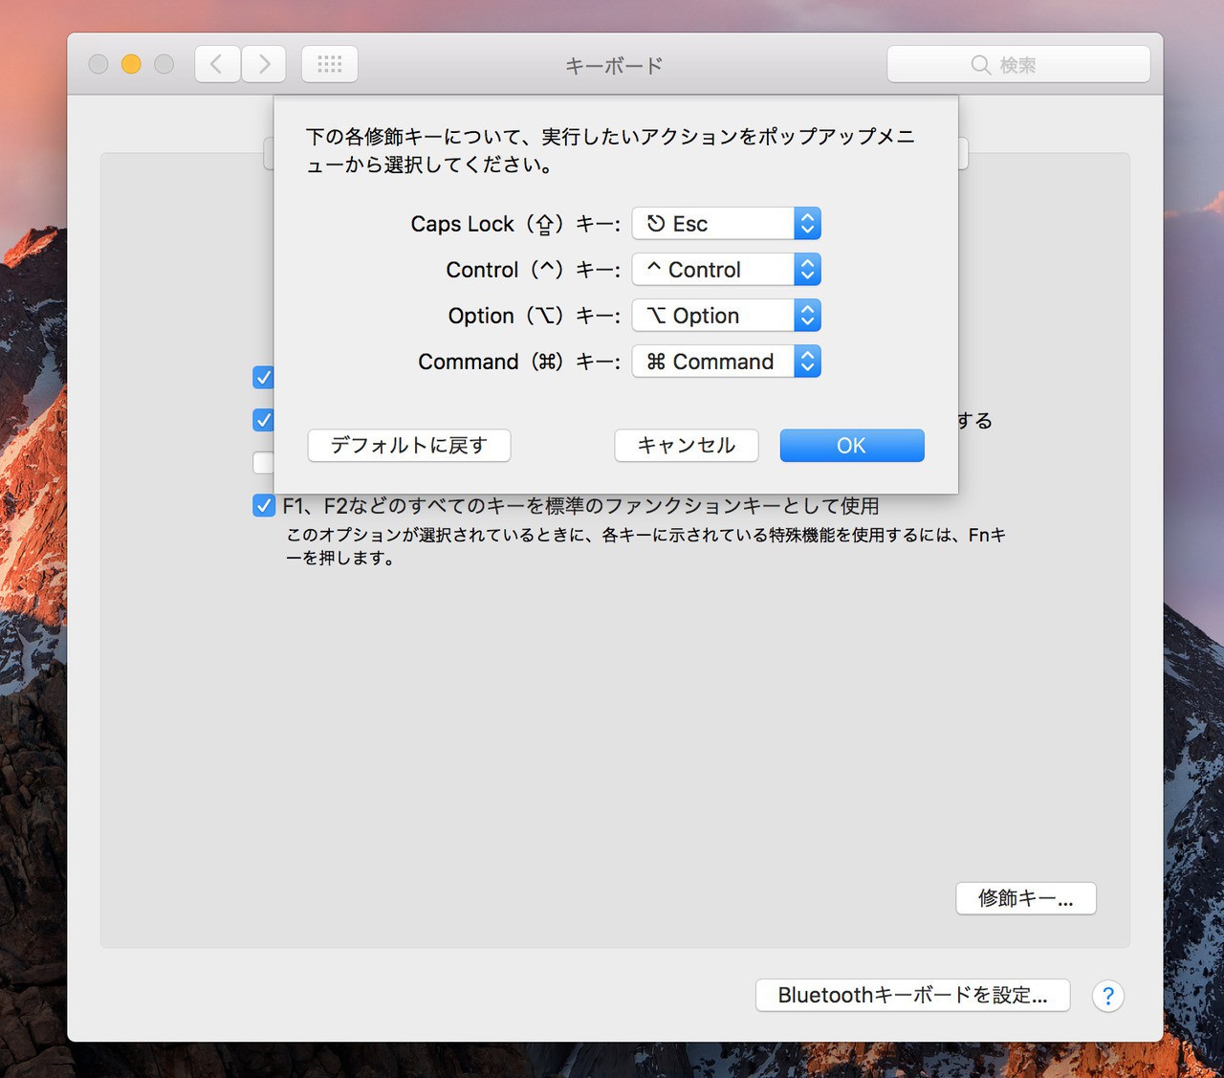The image size is (1224, 1078).
Task: Toggle the unchecked checkbox behind the dialog
Action: pyautogui.click(x=263, y=463)
